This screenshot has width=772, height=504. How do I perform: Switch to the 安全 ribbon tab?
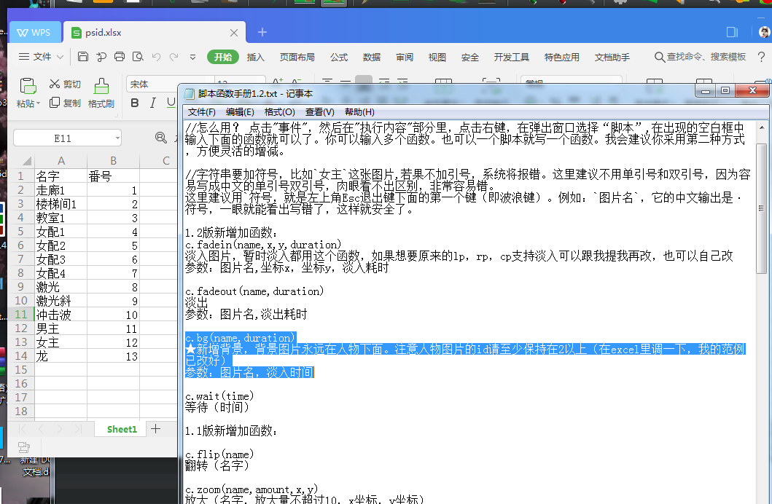[x=470, y=57]
